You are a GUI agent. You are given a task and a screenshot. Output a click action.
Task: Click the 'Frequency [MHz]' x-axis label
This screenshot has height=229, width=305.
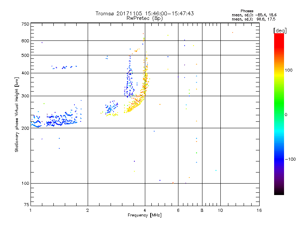tap(144, 215)
